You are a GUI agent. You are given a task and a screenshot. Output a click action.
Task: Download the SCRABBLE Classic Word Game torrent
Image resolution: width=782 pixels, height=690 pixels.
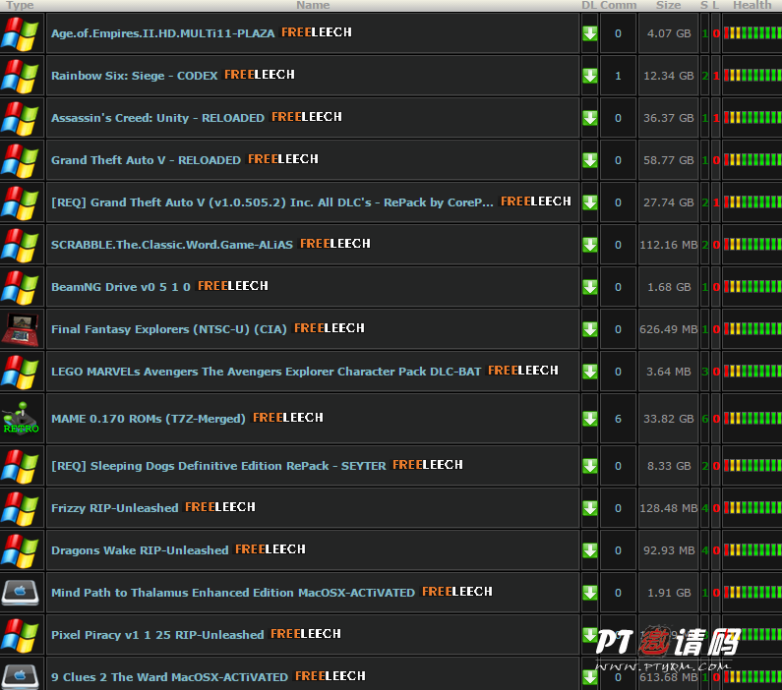click(x=589, y=245)
